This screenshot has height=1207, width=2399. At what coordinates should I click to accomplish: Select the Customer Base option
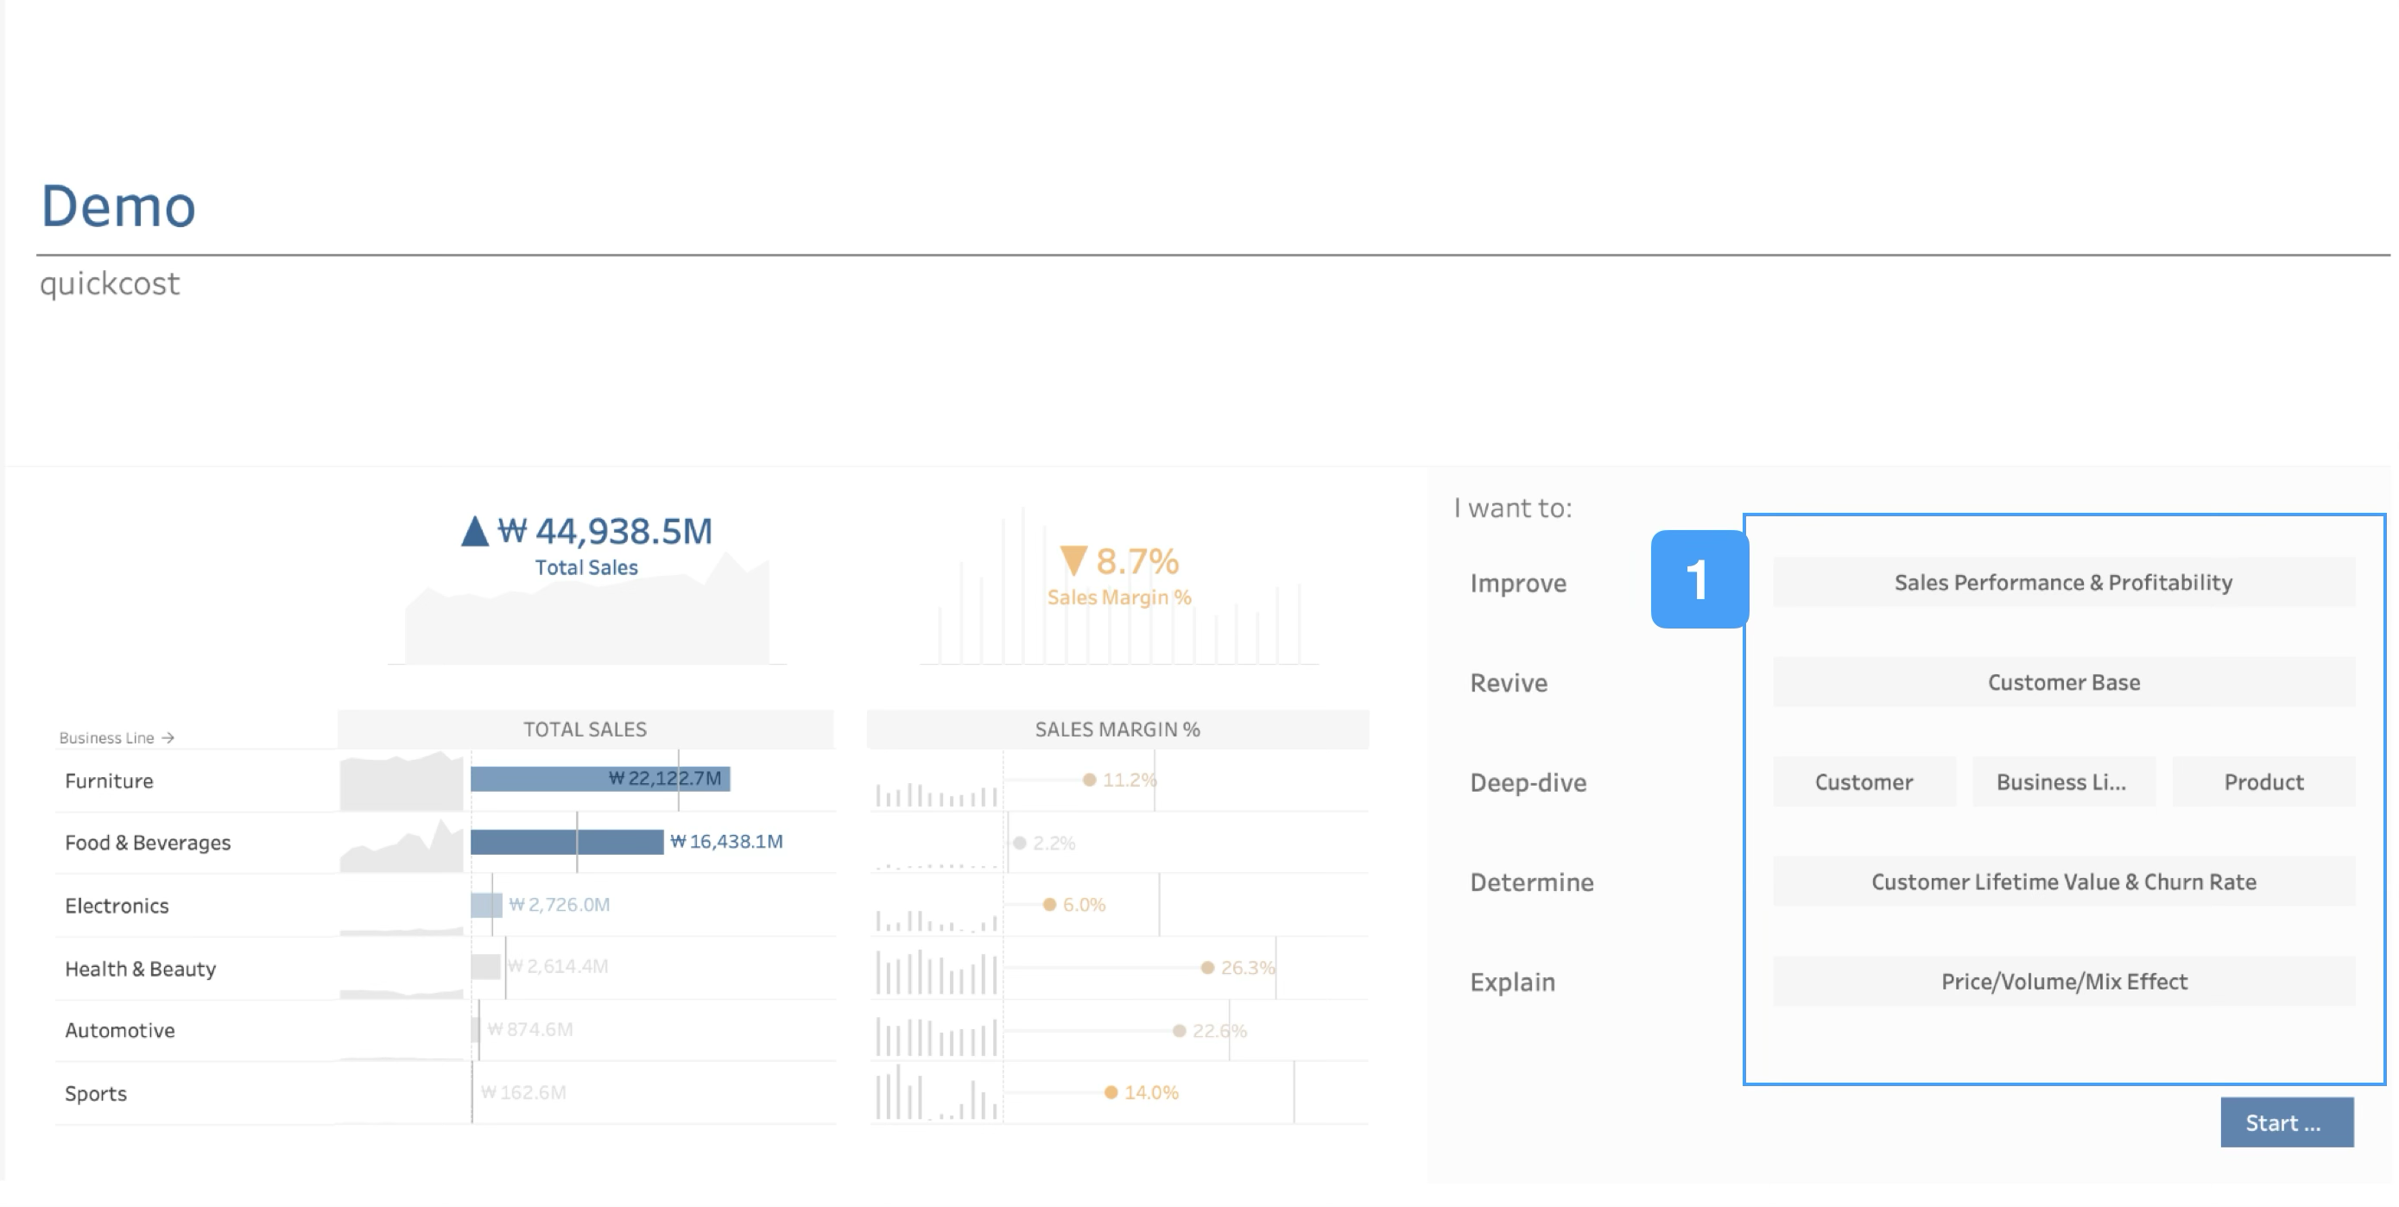click(2063, 683)
